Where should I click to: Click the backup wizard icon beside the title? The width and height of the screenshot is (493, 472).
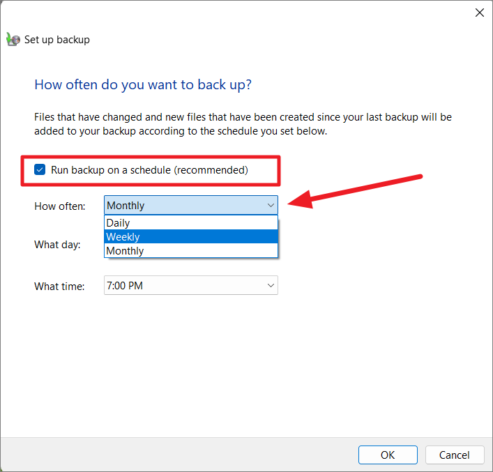pos(13,40)
